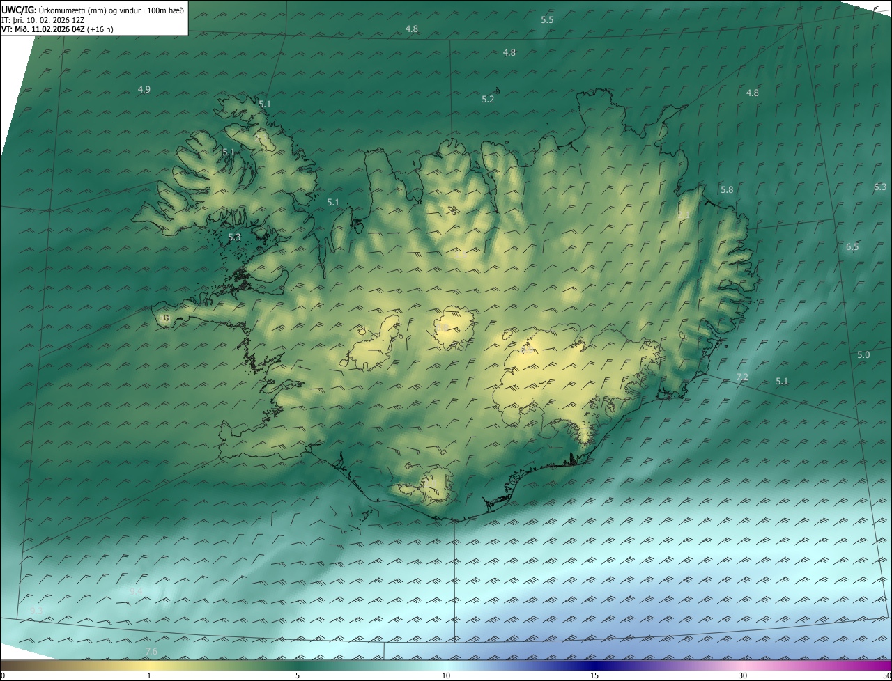Click the 5.8 value label on the map
Viewport: 892px width, 681px height.
[x=727, y=189]
